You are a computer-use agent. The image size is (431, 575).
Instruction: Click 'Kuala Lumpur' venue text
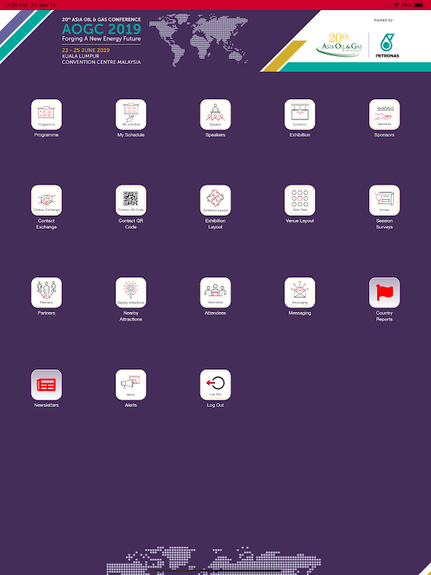(80, 57)
